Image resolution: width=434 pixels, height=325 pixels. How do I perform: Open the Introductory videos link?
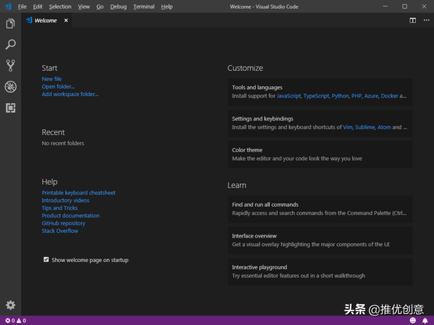coord(65,200)
